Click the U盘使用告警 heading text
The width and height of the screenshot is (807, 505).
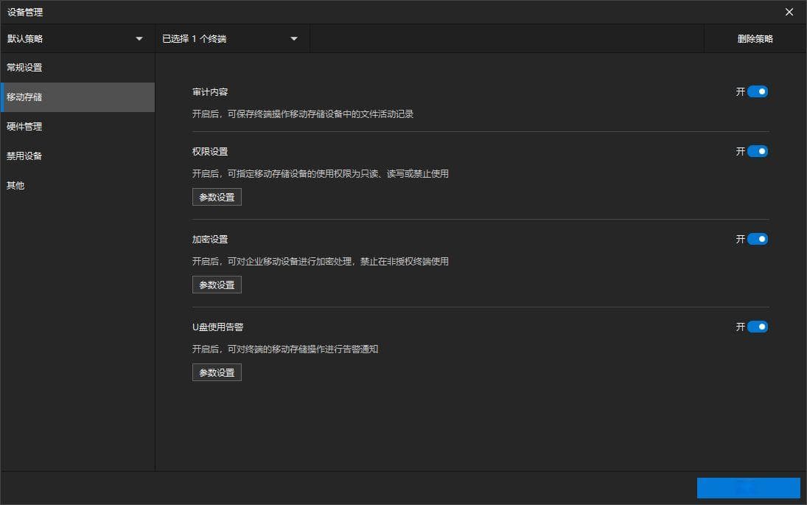point(217,327)
